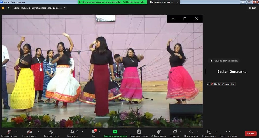Open Примечания notes icon
The width and height of the screenshot is (259, 138).
[x=209, y=132]
